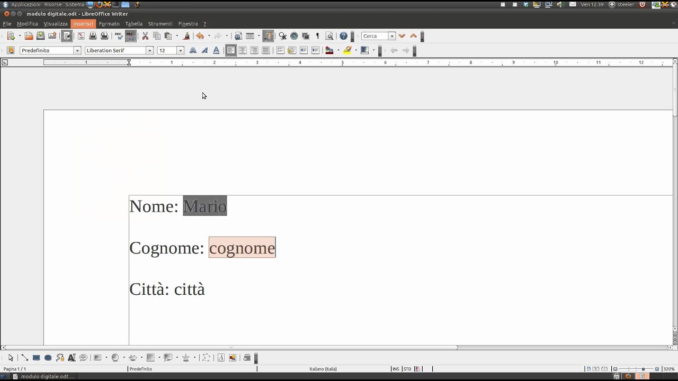Toggle Underline formatting
Viewport: 678px width, 381px height.
pyautogui.click(x=216, y=50)
